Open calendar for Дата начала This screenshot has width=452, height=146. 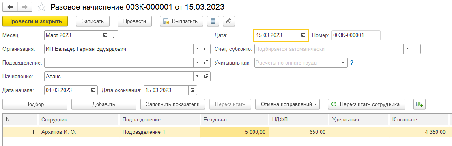click(93, 90)
